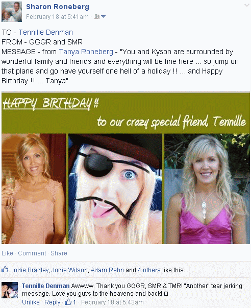Unlike Tennille Denman's comment
Image resolution: width=251 pixels, height=308 pixels.
coord(31,302)
